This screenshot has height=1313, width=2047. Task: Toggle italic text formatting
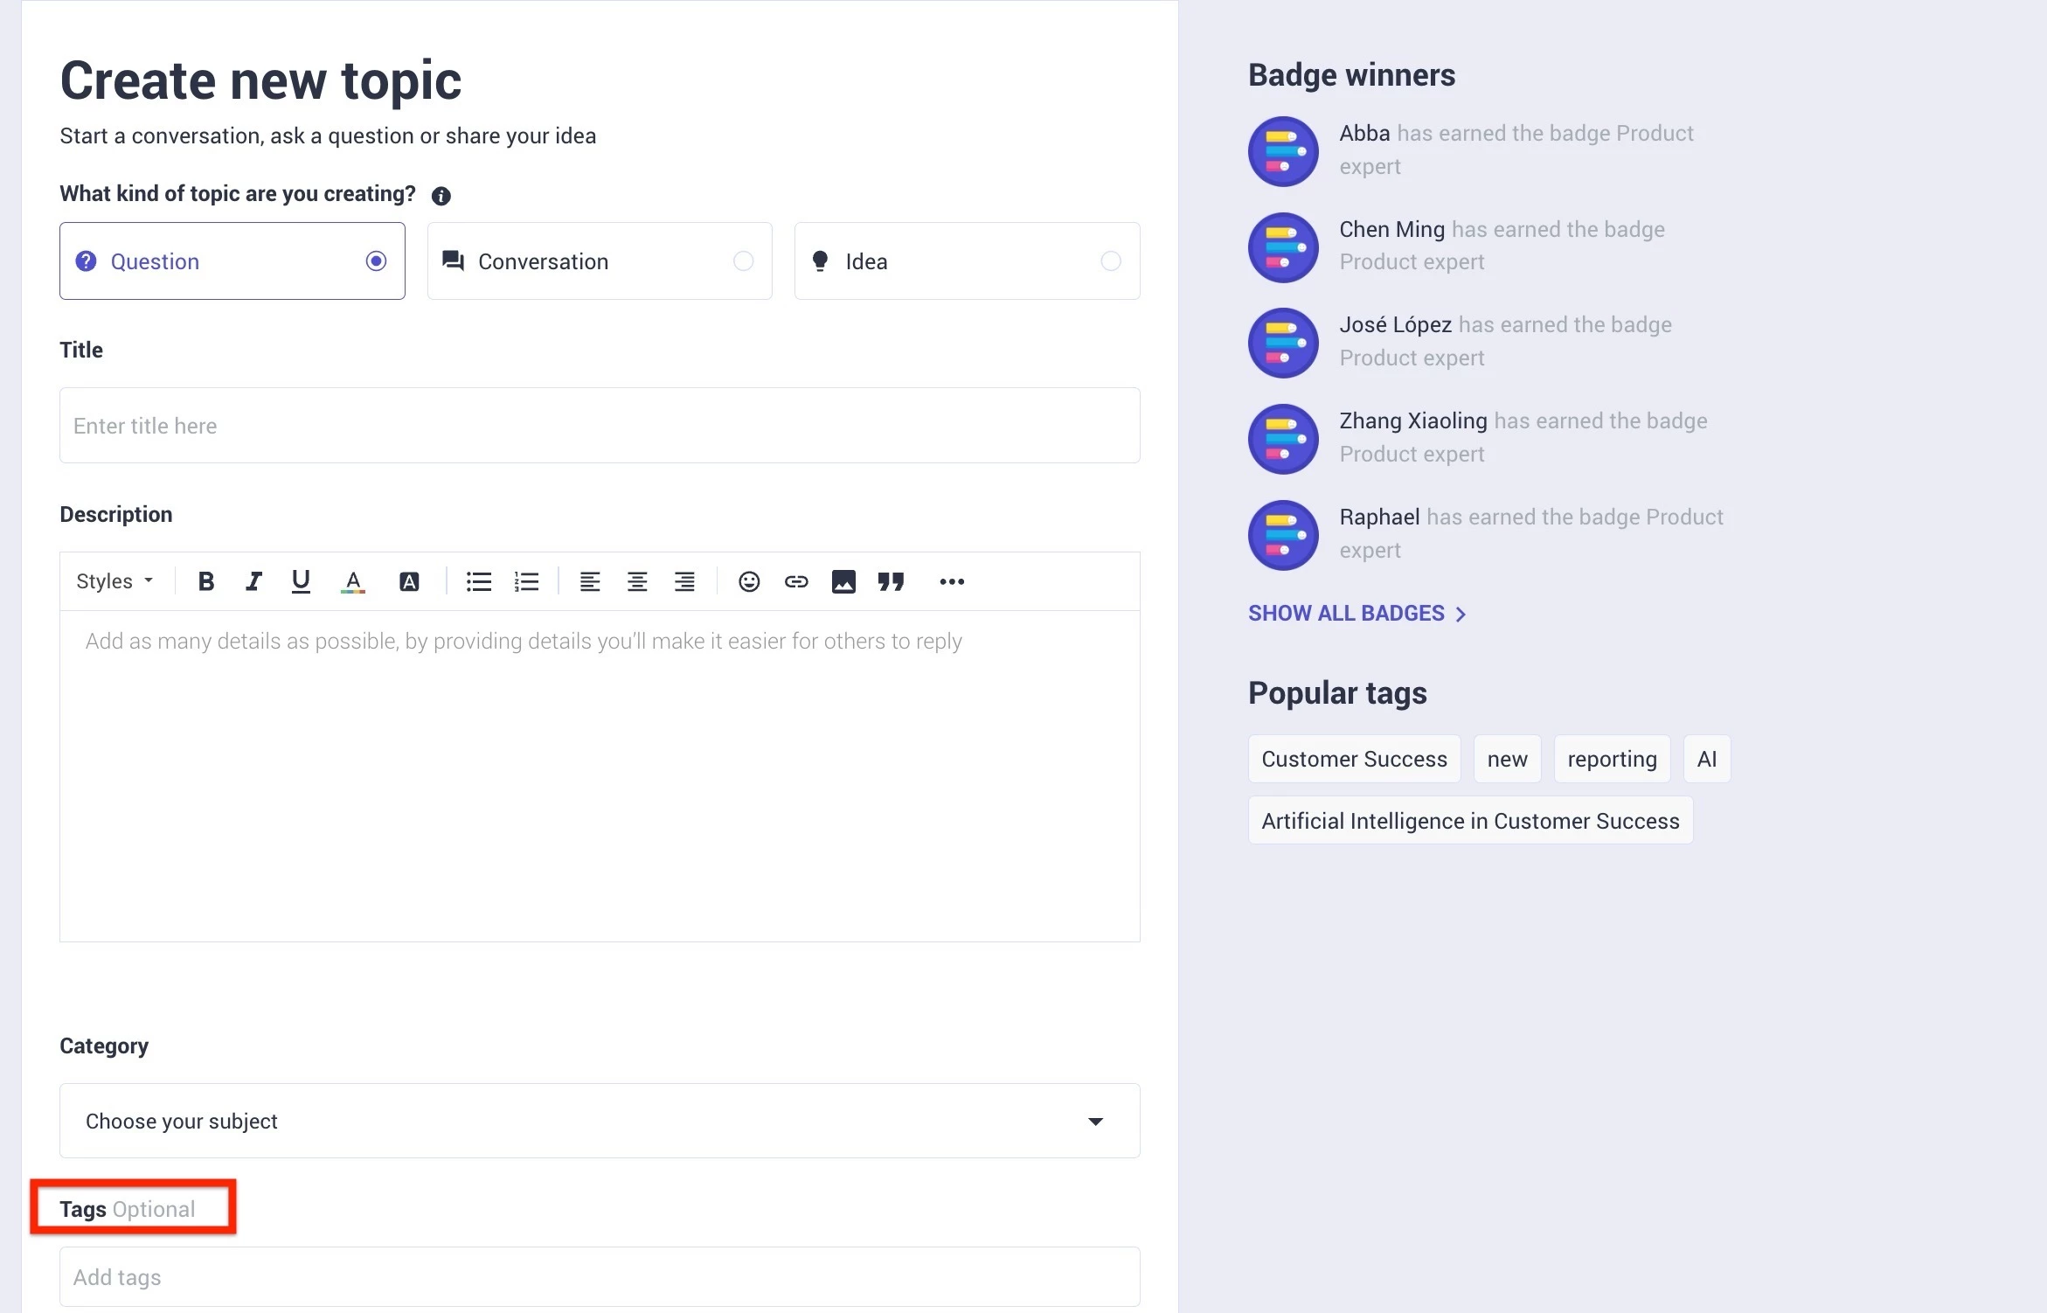tap(253, 581)
